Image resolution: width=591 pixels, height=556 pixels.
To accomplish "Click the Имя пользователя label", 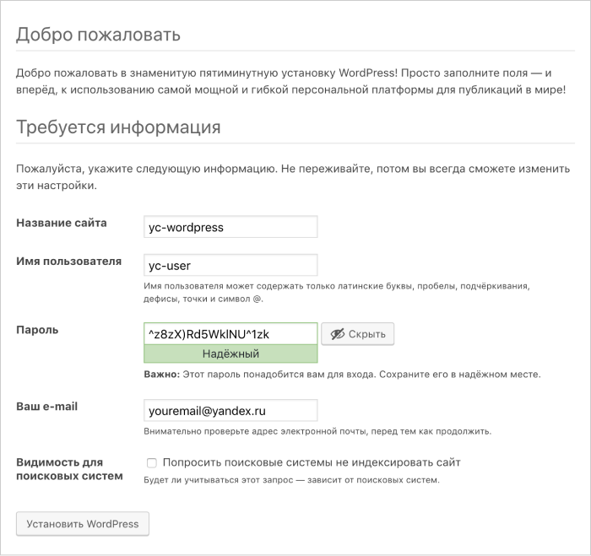I will coord(68,261).
